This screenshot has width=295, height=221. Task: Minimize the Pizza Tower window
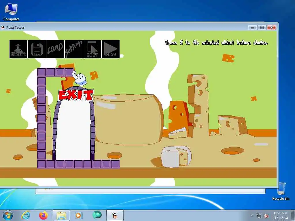point(252,28)
